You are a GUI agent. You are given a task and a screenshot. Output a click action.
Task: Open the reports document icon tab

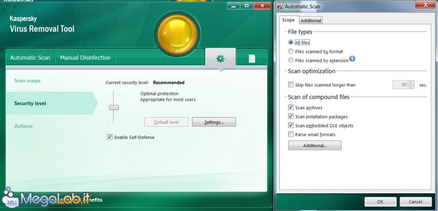(x=251, y=58)
